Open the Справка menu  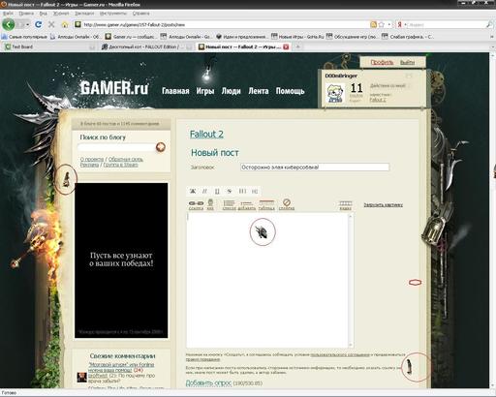tap(140, 14)
